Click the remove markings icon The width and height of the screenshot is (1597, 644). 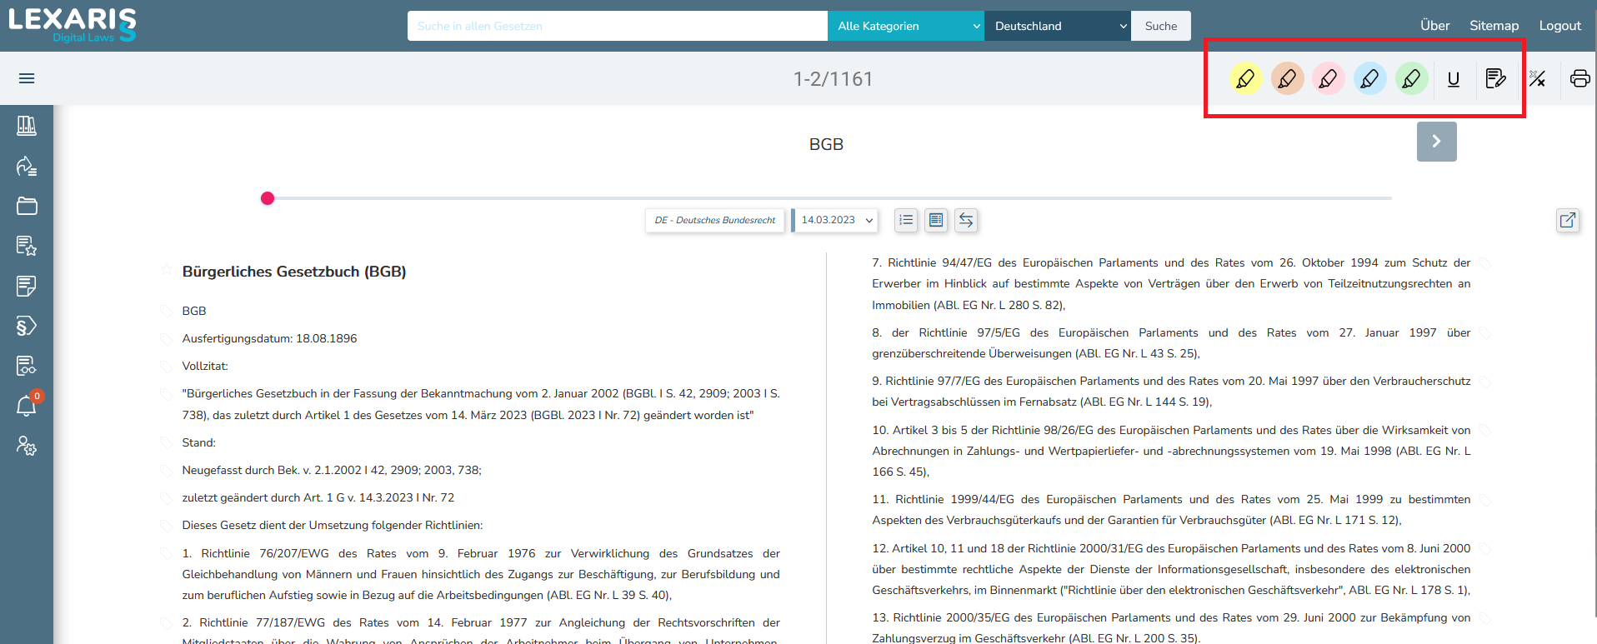click(1538, 78)
